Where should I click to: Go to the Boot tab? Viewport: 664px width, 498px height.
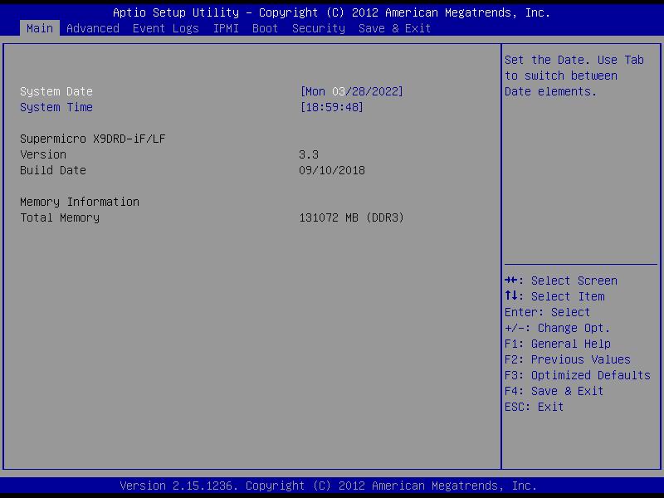point(265,28)
